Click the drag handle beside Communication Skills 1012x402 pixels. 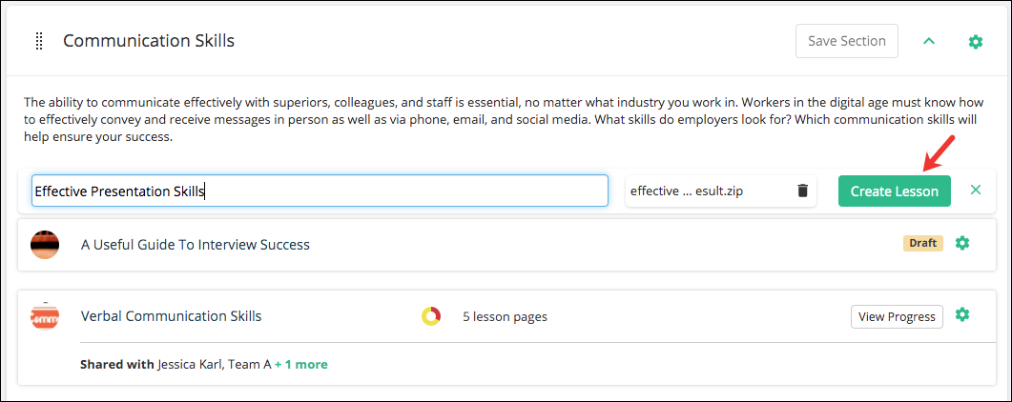click(39, 41)
